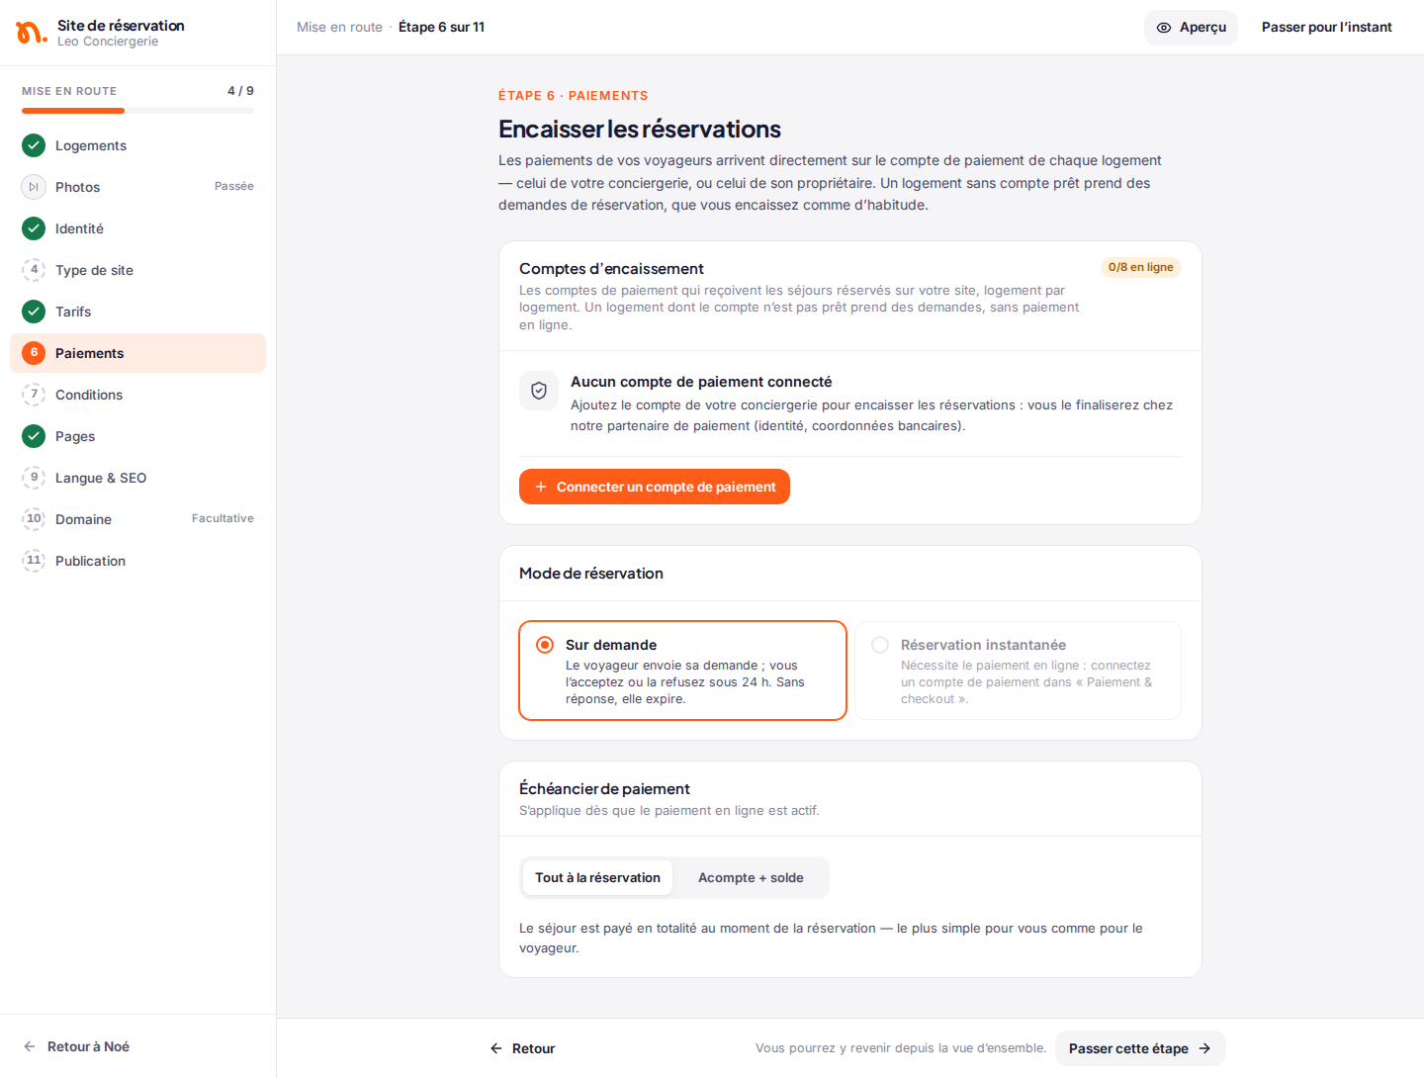Click the Passée label next to Photos
The image size is (1424, 1078).
[x=234, y=186]
